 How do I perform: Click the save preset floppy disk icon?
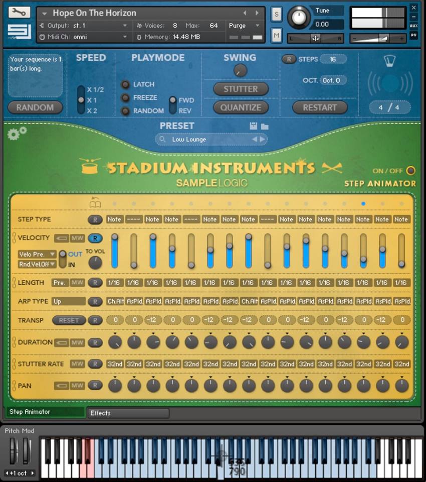[254, 127]
